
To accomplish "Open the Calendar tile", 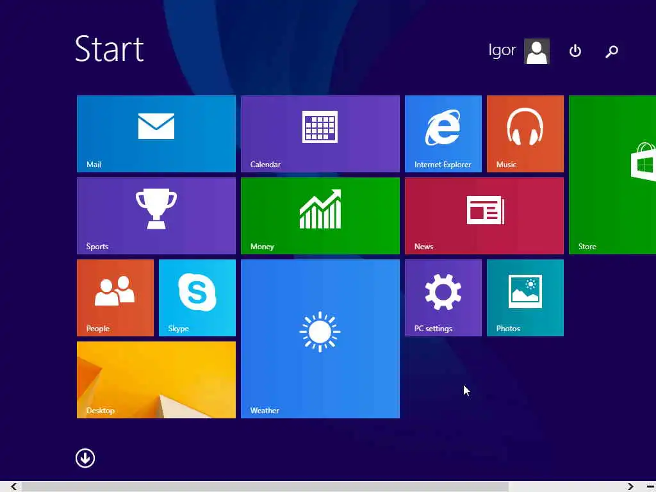I will pyautogui.click(x=320, y=134).
